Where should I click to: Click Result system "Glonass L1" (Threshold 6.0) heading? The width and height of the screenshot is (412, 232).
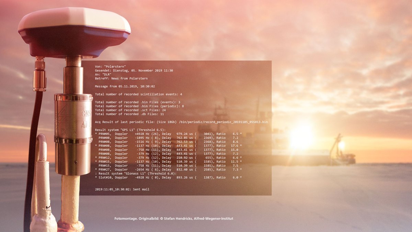(136, 174)
